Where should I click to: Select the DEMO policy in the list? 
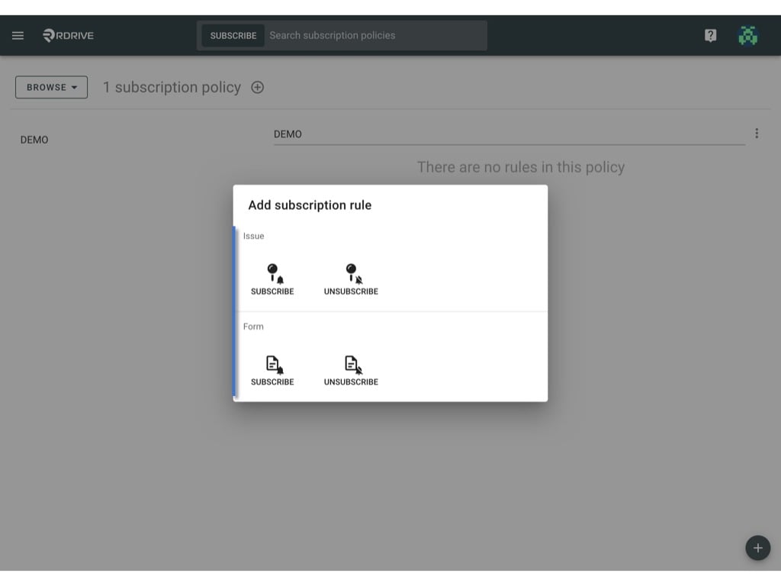pyautogui.click(x=34, y=140)
